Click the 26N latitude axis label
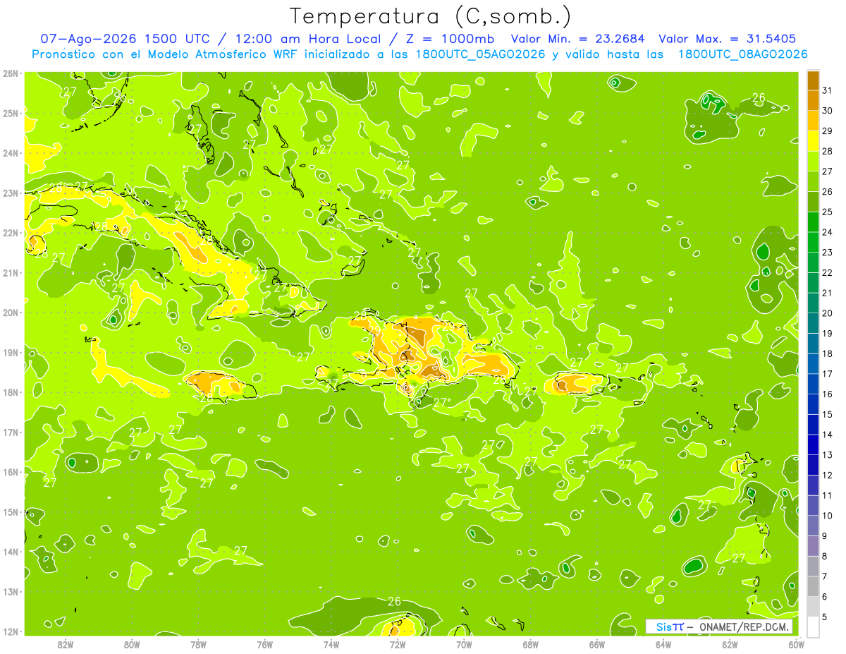 11,73
